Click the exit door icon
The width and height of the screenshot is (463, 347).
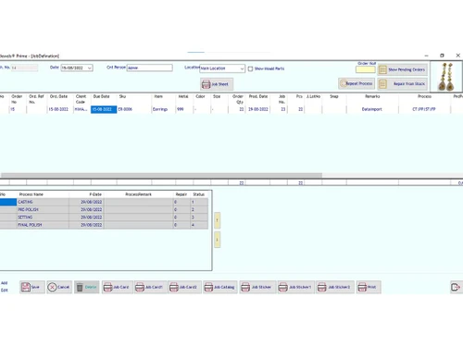(x=456, y=287)
